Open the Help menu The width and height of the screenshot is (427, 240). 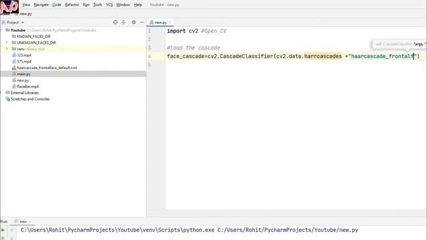(x=138, y=5)
